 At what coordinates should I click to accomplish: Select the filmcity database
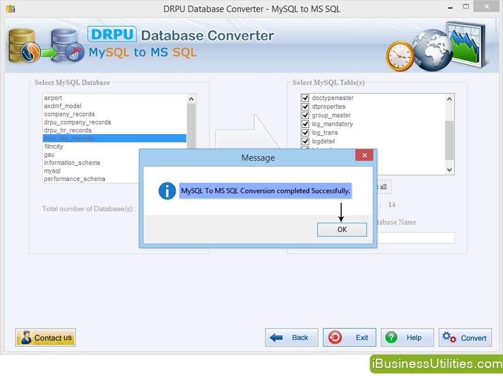point(91,146)
